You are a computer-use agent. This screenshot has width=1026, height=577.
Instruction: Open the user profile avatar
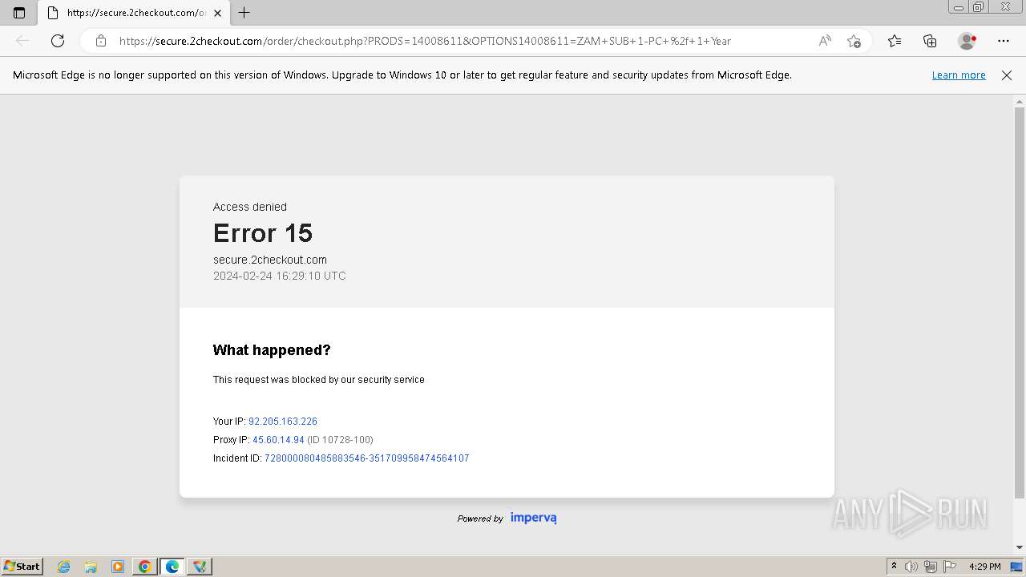tap(967, 41)
